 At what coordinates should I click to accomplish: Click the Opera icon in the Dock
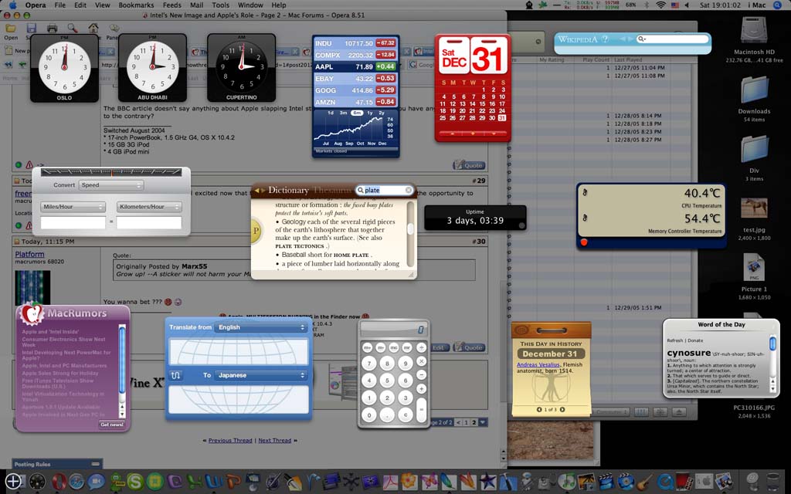click(x=59, y=482)
